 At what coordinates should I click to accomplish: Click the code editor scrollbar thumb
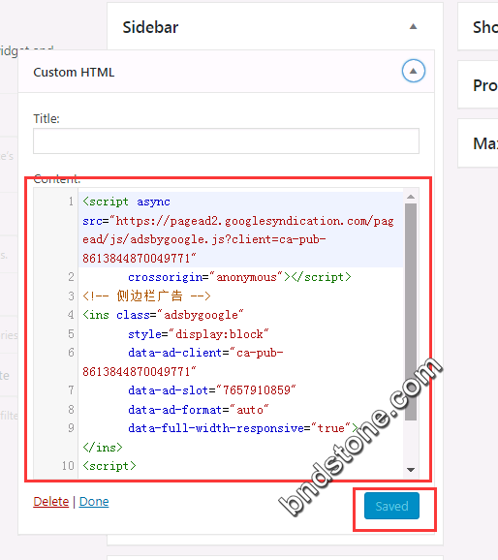(x=411, y=312)
